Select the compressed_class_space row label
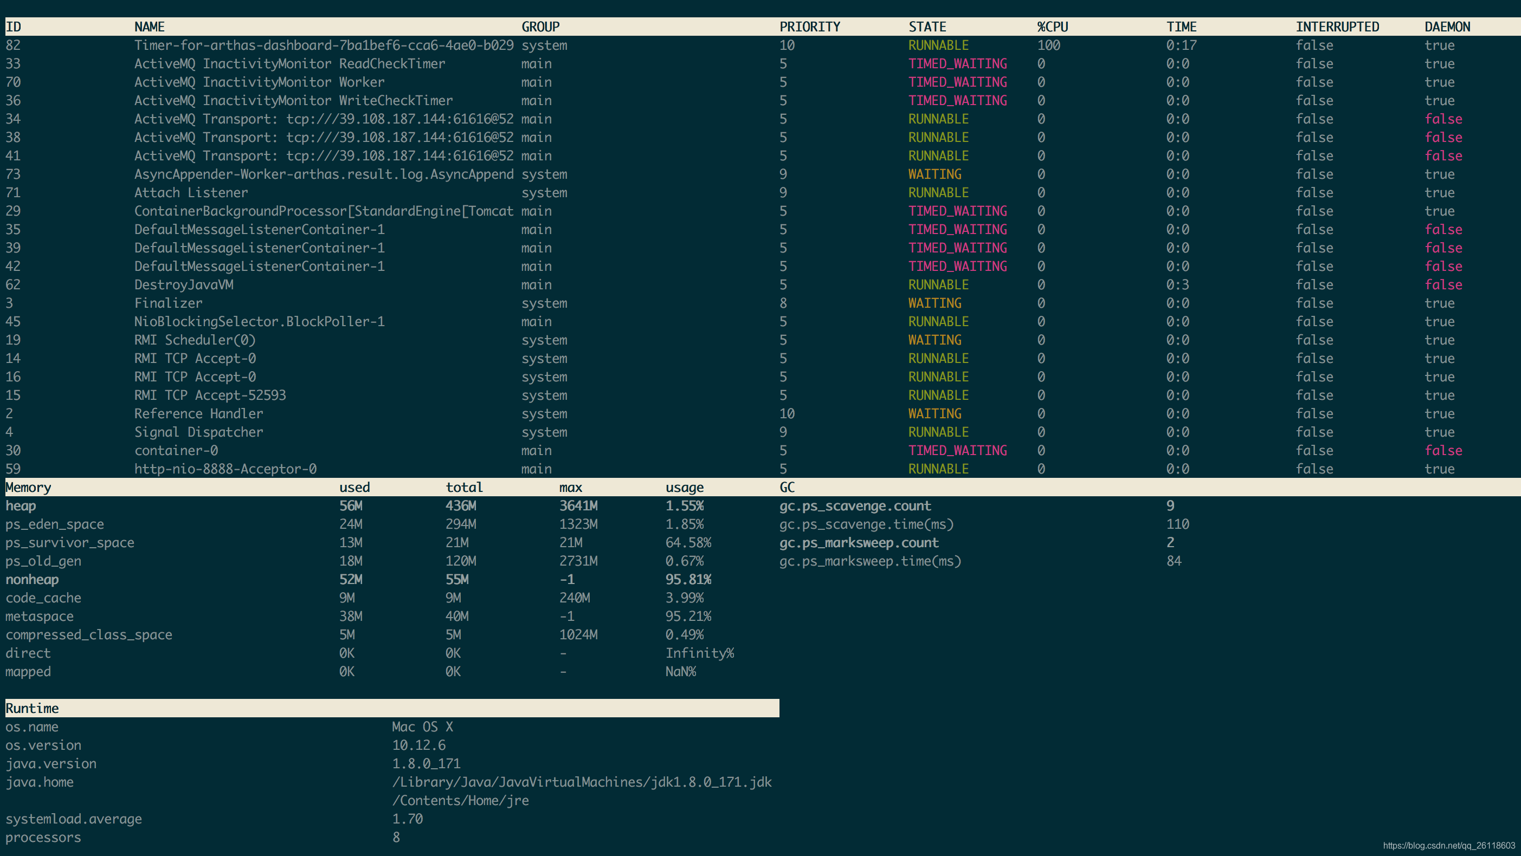Viewport: 1521px width, 856px height. pos(88,634)
